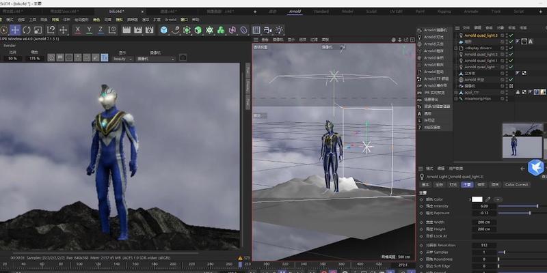
Task: Add a light object from toolbar
Action: [279, 30]
